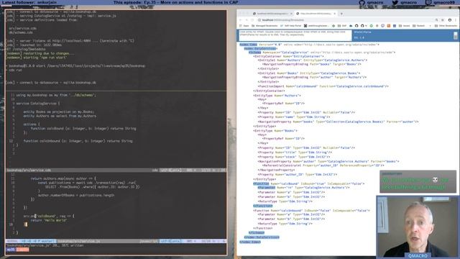Click the tmux ep35 window label
Viewport: 460px width, 259px height.
(11, 250)
